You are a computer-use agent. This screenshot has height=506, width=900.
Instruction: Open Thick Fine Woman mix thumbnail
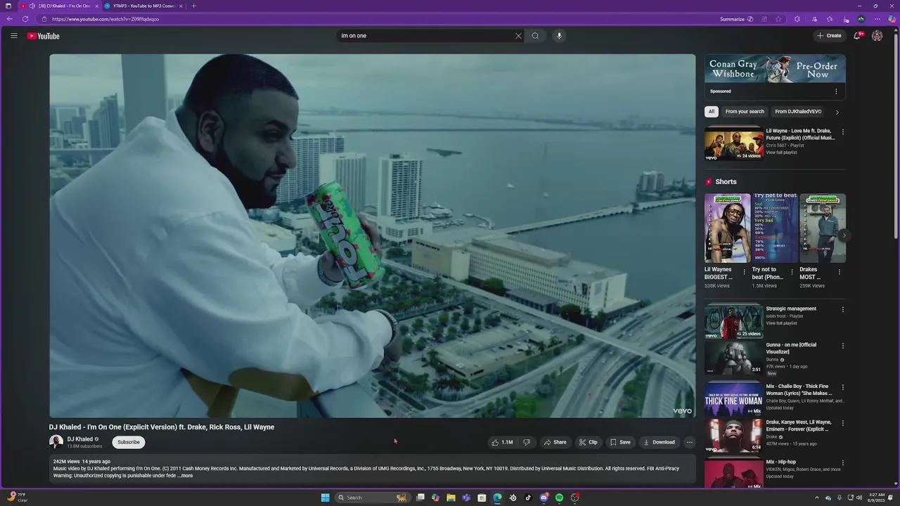tap(734, 398)
